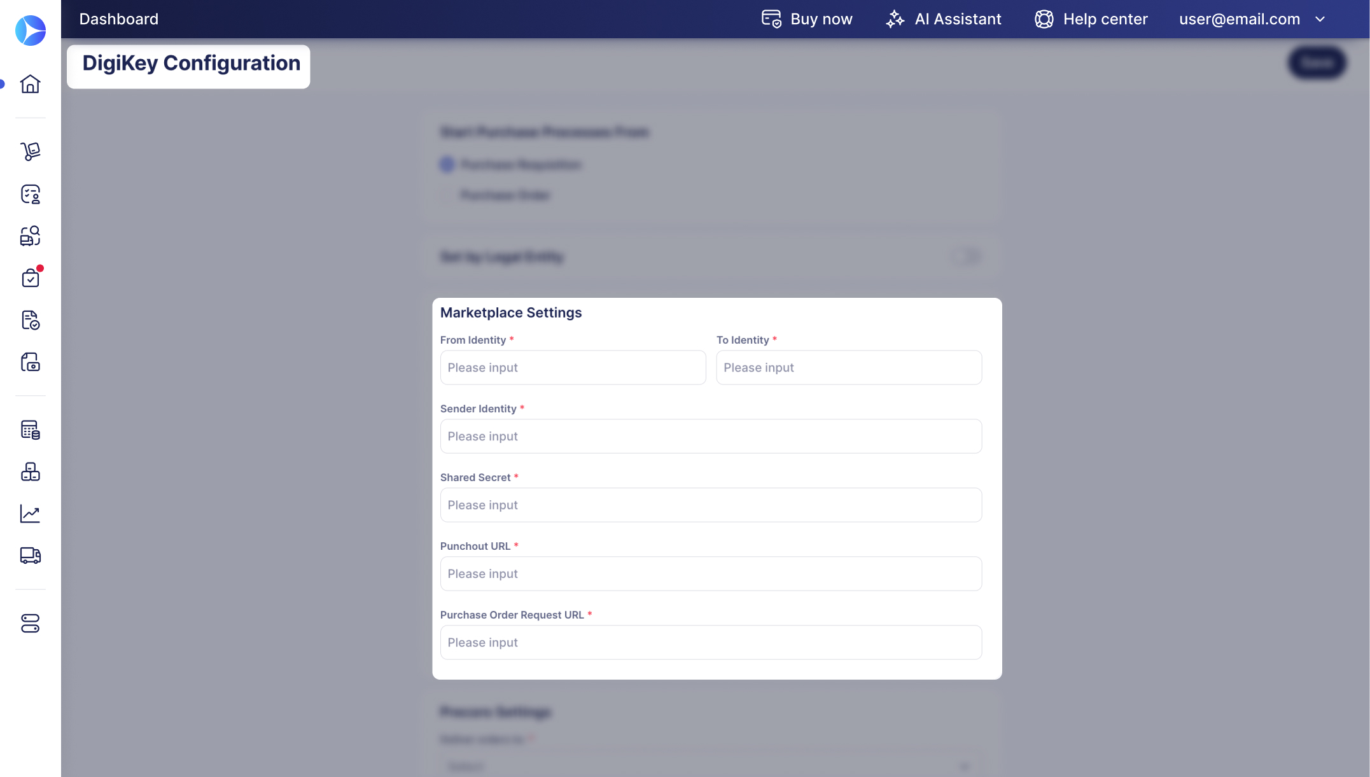This screenshot has height=777, width=1370.
Task: Click the DigiKey Configuration page title
Action: (x=191, y=63)
